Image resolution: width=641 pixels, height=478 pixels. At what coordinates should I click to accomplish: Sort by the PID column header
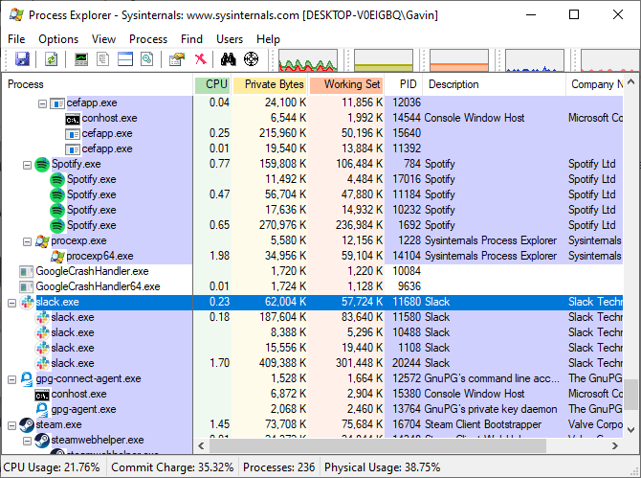404,84
